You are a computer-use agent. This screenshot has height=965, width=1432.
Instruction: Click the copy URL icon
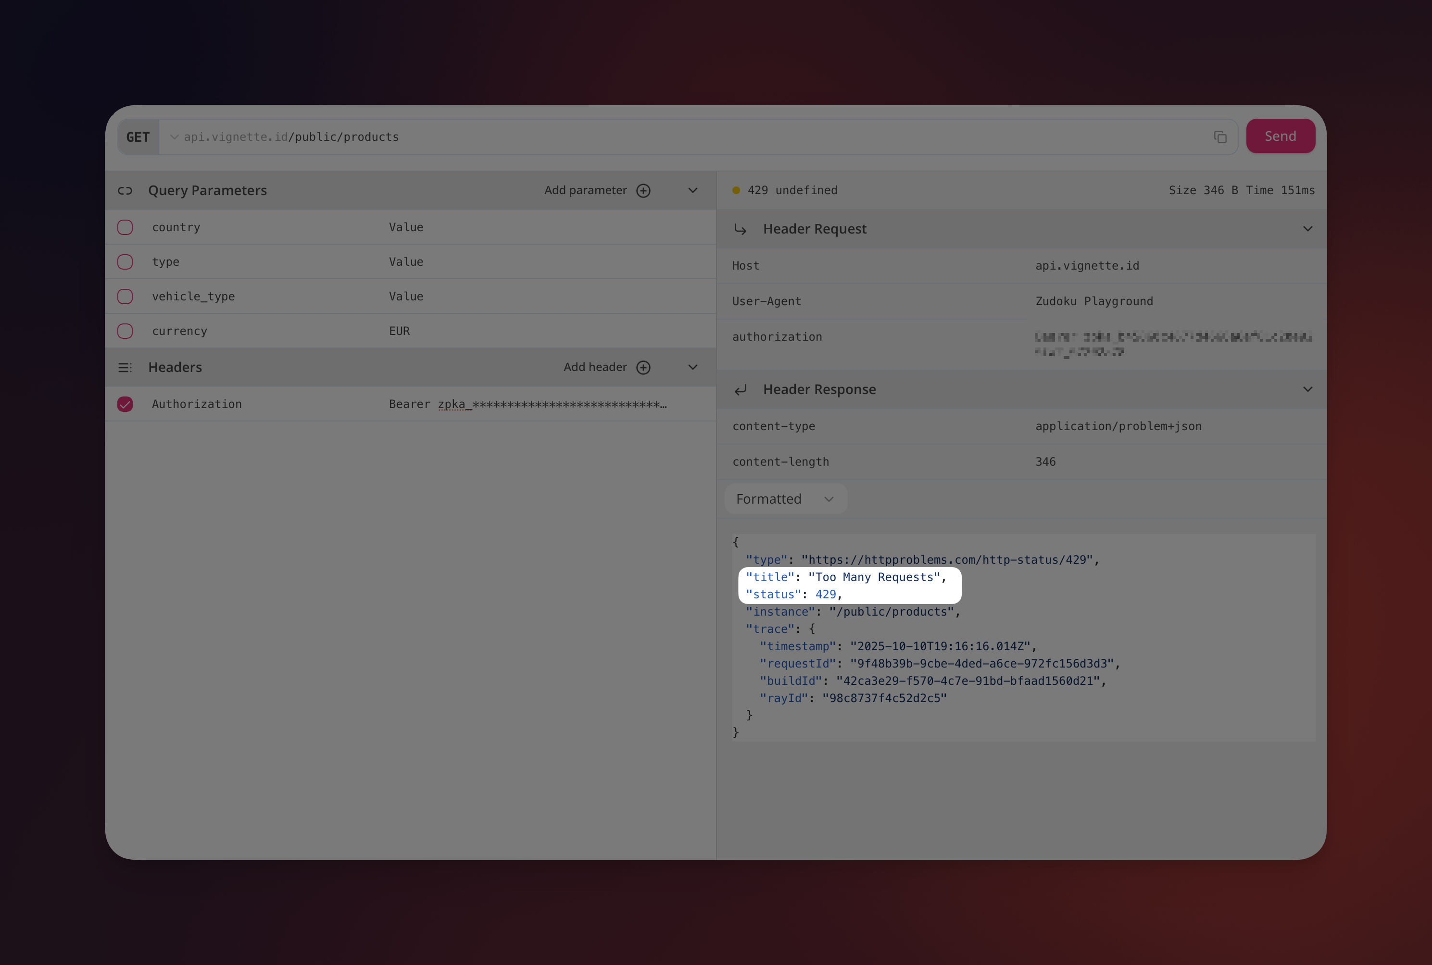tap(1219, 136)
